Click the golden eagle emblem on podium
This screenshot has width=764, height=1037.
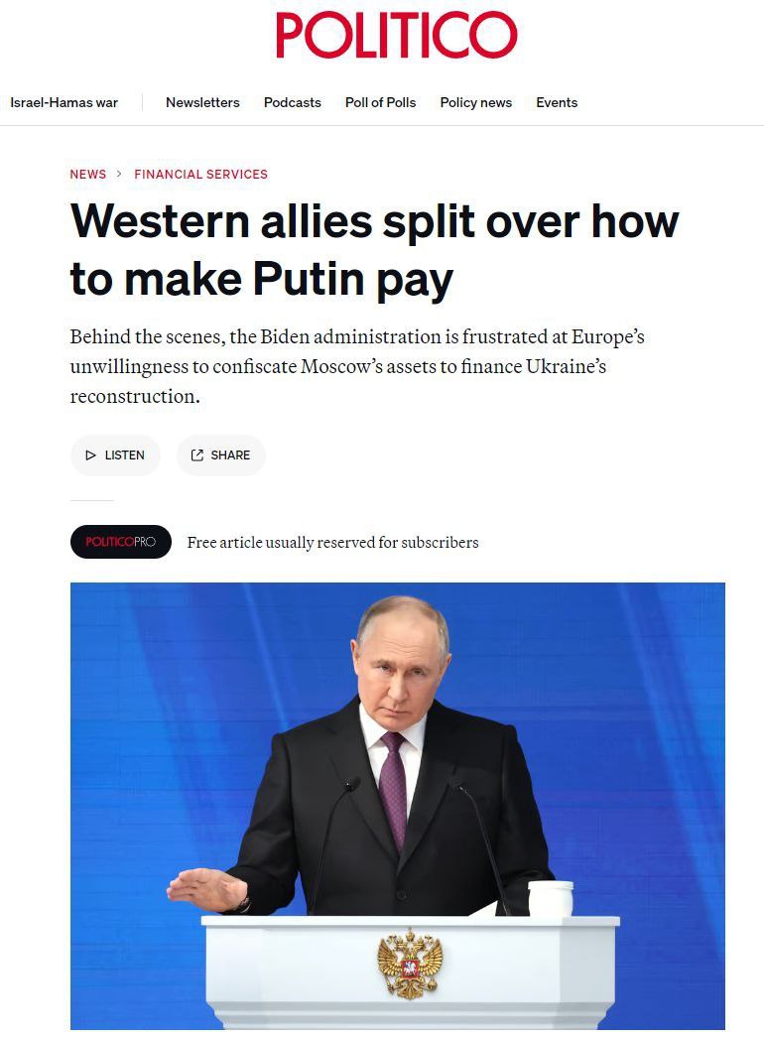click(410, 963)
